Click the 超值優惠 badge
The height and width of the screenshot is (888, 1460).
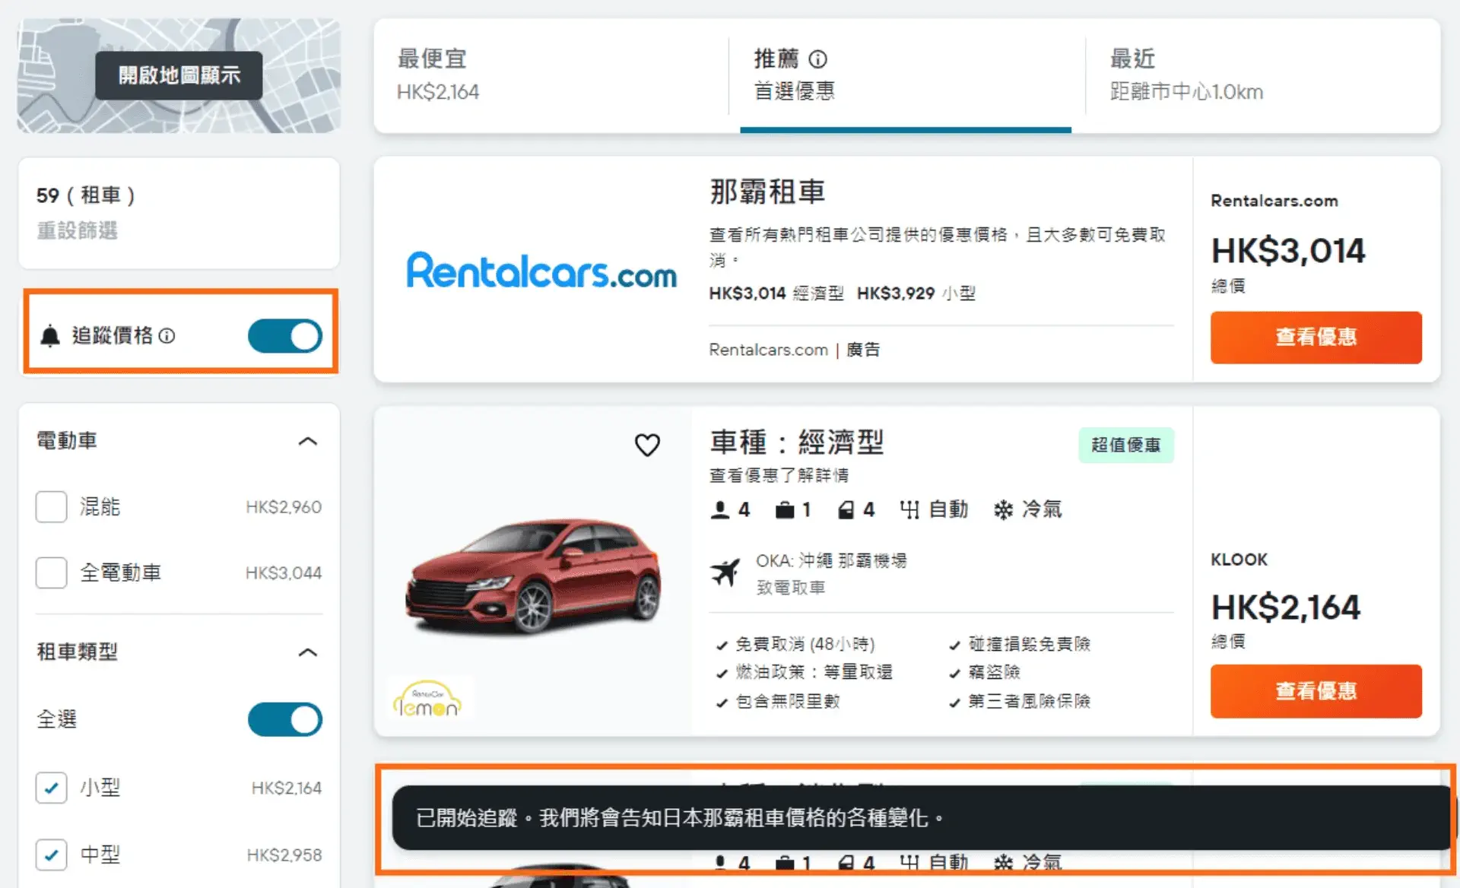click(1125, 445)
